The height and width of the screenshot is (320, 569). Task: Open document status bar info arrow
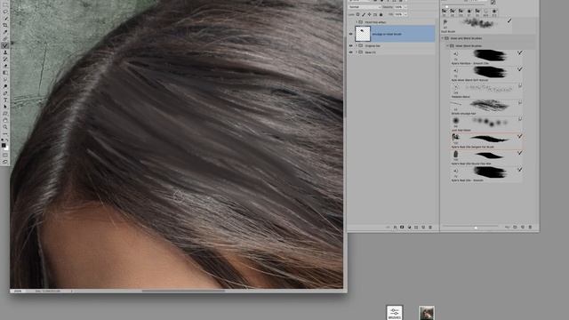click(x=71, y=291)
